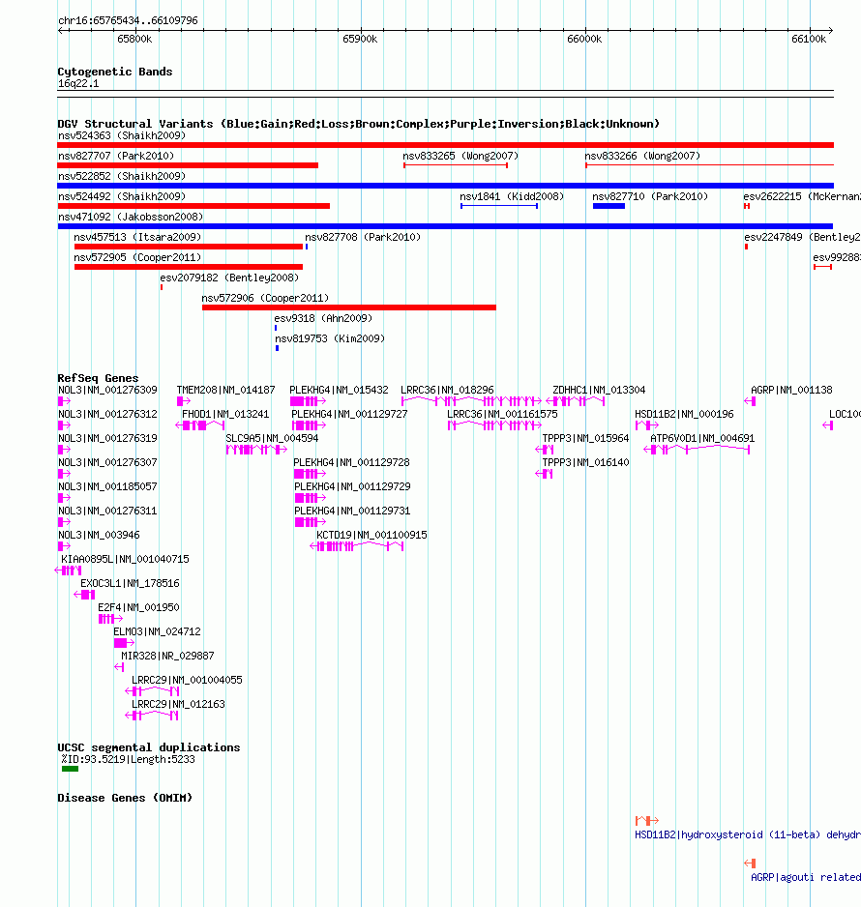The image size is (861, 907).
Task: Click the HSD11B2|NM_000196 RefSeq gene glyph
Action: 647,425
